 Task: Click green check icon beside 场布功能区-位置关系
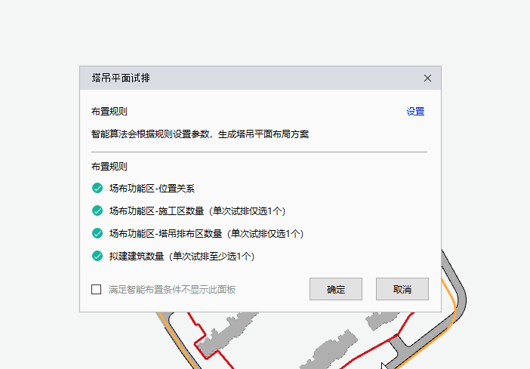(97, 188)
